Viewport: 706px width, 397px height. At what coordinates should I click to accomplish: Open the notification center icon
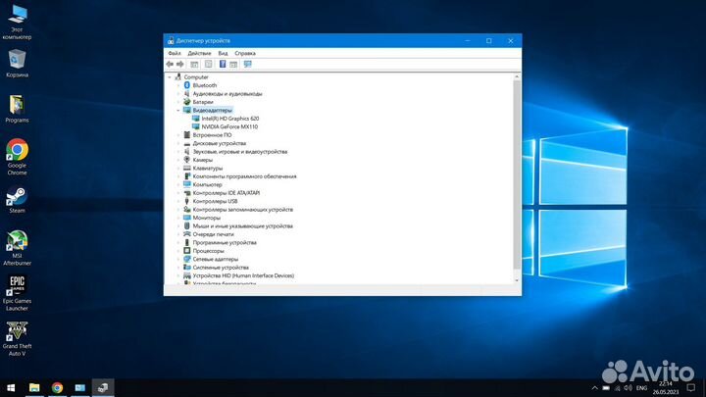691,387
